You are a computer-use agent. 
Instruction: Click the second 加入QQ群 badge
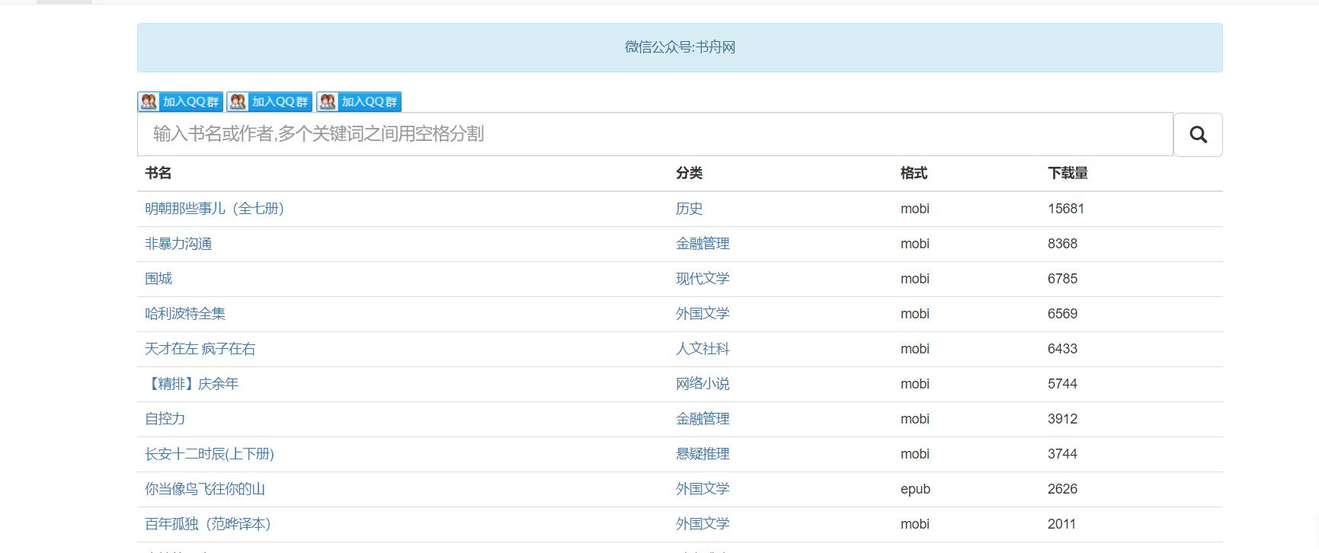coord(269,102)
